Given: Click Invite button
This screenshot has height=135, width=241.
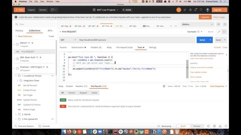Looking at the screenshot, I should pyautogui.click(x=127, y=10).
